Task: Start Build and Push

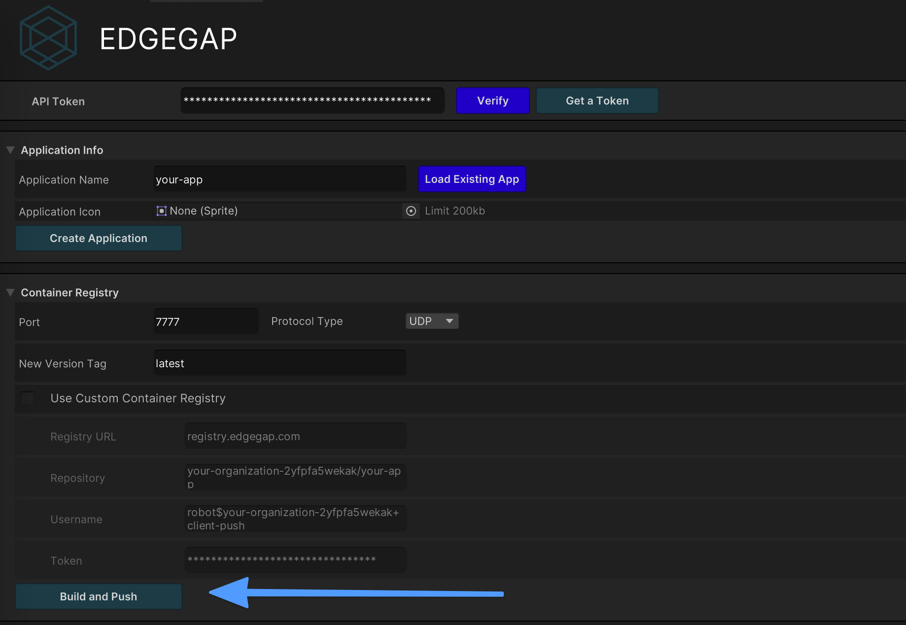Action: tap(99, 596)
